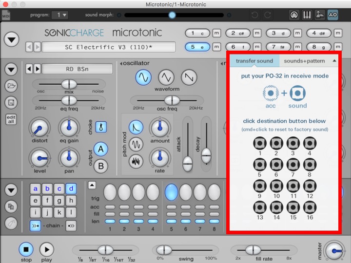The width and height of the screenshot is (351, 263).
Task: Click the RD BSn patch name field
Action: [x=77, y=69]
